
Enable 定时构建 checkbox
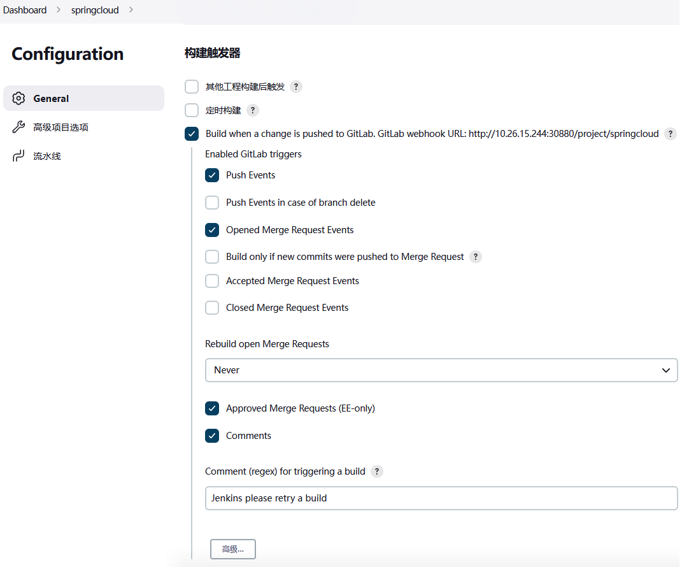pos(192,110)
